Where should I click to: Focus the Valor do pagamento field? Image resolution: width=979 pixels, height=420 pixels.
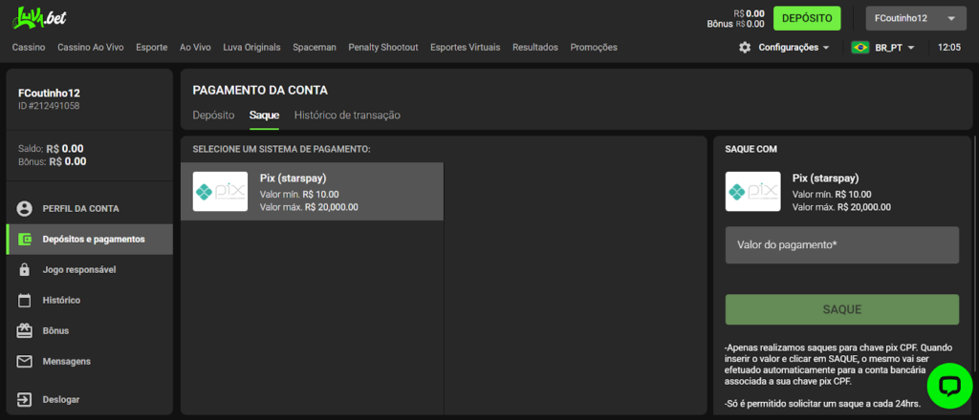click(841, 245)
